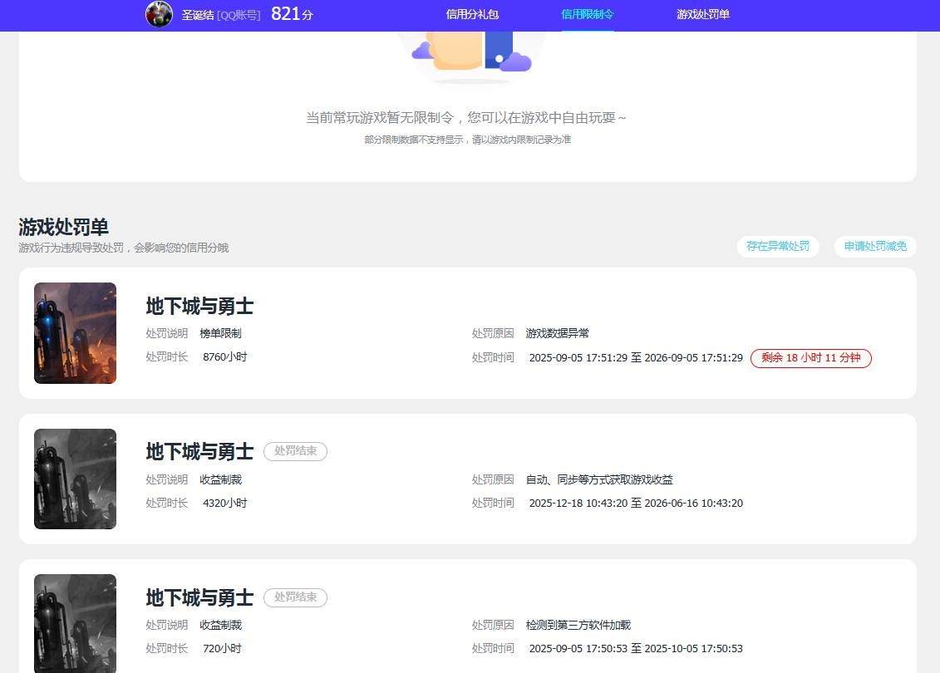Click the 821分 credit score in the header
The width and height of the screenshot is (940, 673).
(292, 14)
